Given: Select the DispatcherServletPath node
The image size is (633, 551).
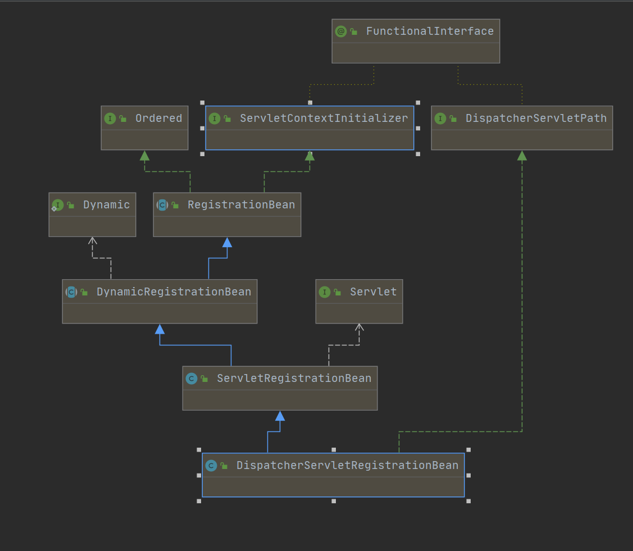Looking at the screenshot, I should [522, 127].
